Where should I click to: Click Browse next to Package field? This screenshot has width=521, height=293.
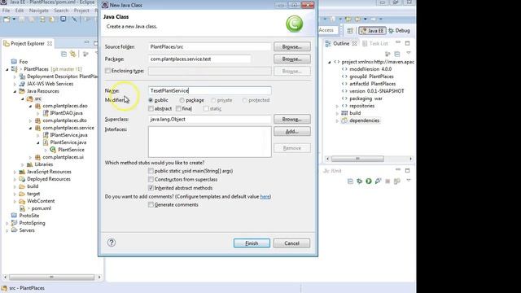[292, 59]
